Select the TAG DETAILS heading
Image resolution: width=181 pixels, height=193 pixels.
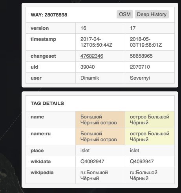click(x=47, y=104)
